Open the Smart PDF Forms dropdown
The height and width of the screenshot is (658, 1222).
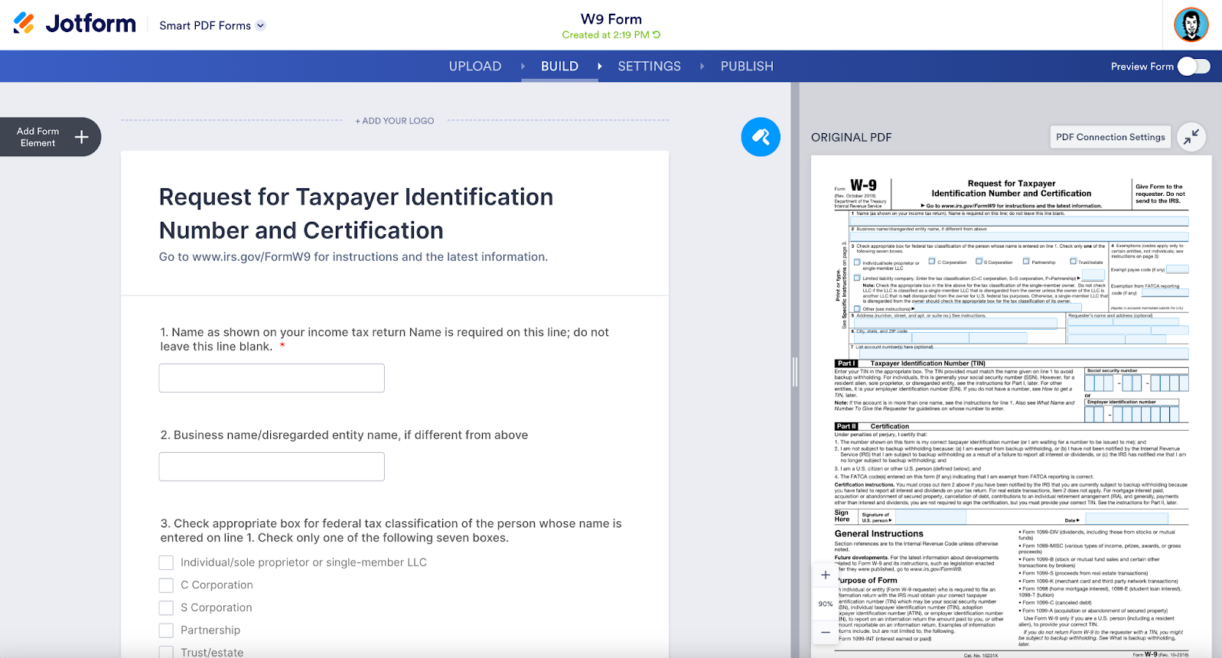point(212,25)
